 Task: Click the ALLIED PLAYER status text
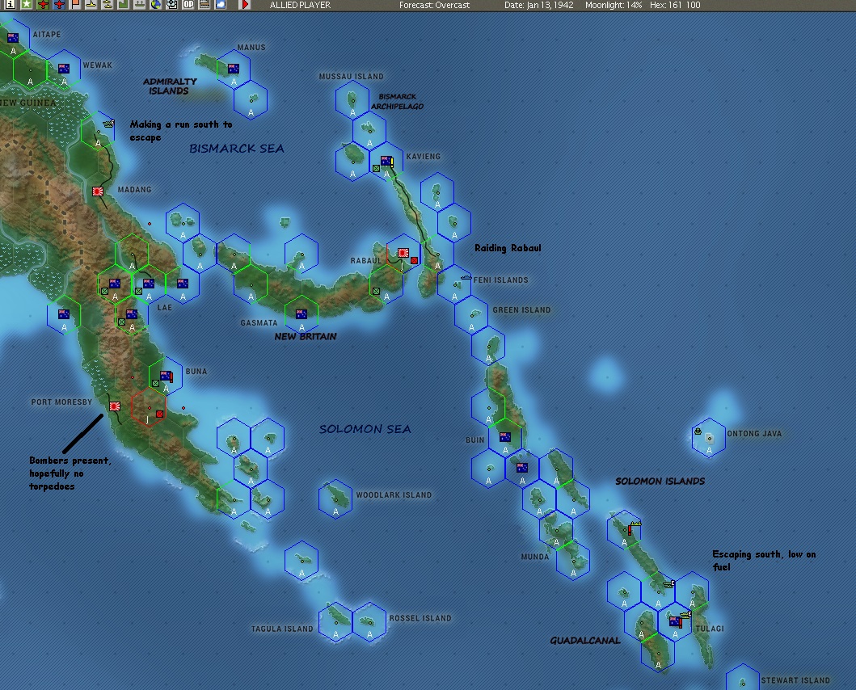coord(300,5)
